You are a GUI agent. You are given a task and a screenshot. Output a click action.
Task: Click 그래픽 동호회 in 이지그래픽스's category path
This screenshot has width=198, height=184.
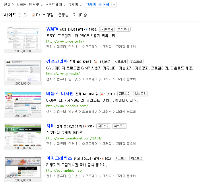[126, 176]
